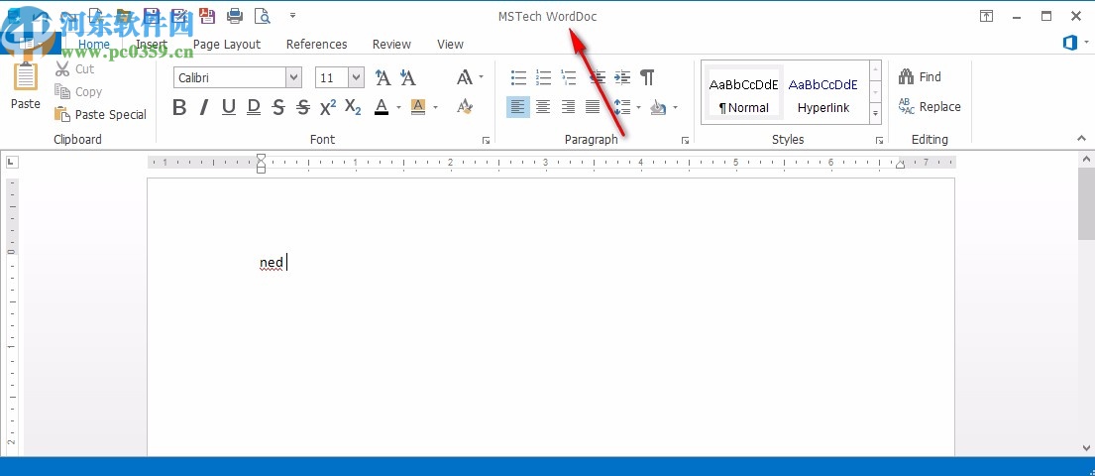Open the line spacing dropdown arrow
Screen dimensions: 1095x476
[x=638, y=108]
